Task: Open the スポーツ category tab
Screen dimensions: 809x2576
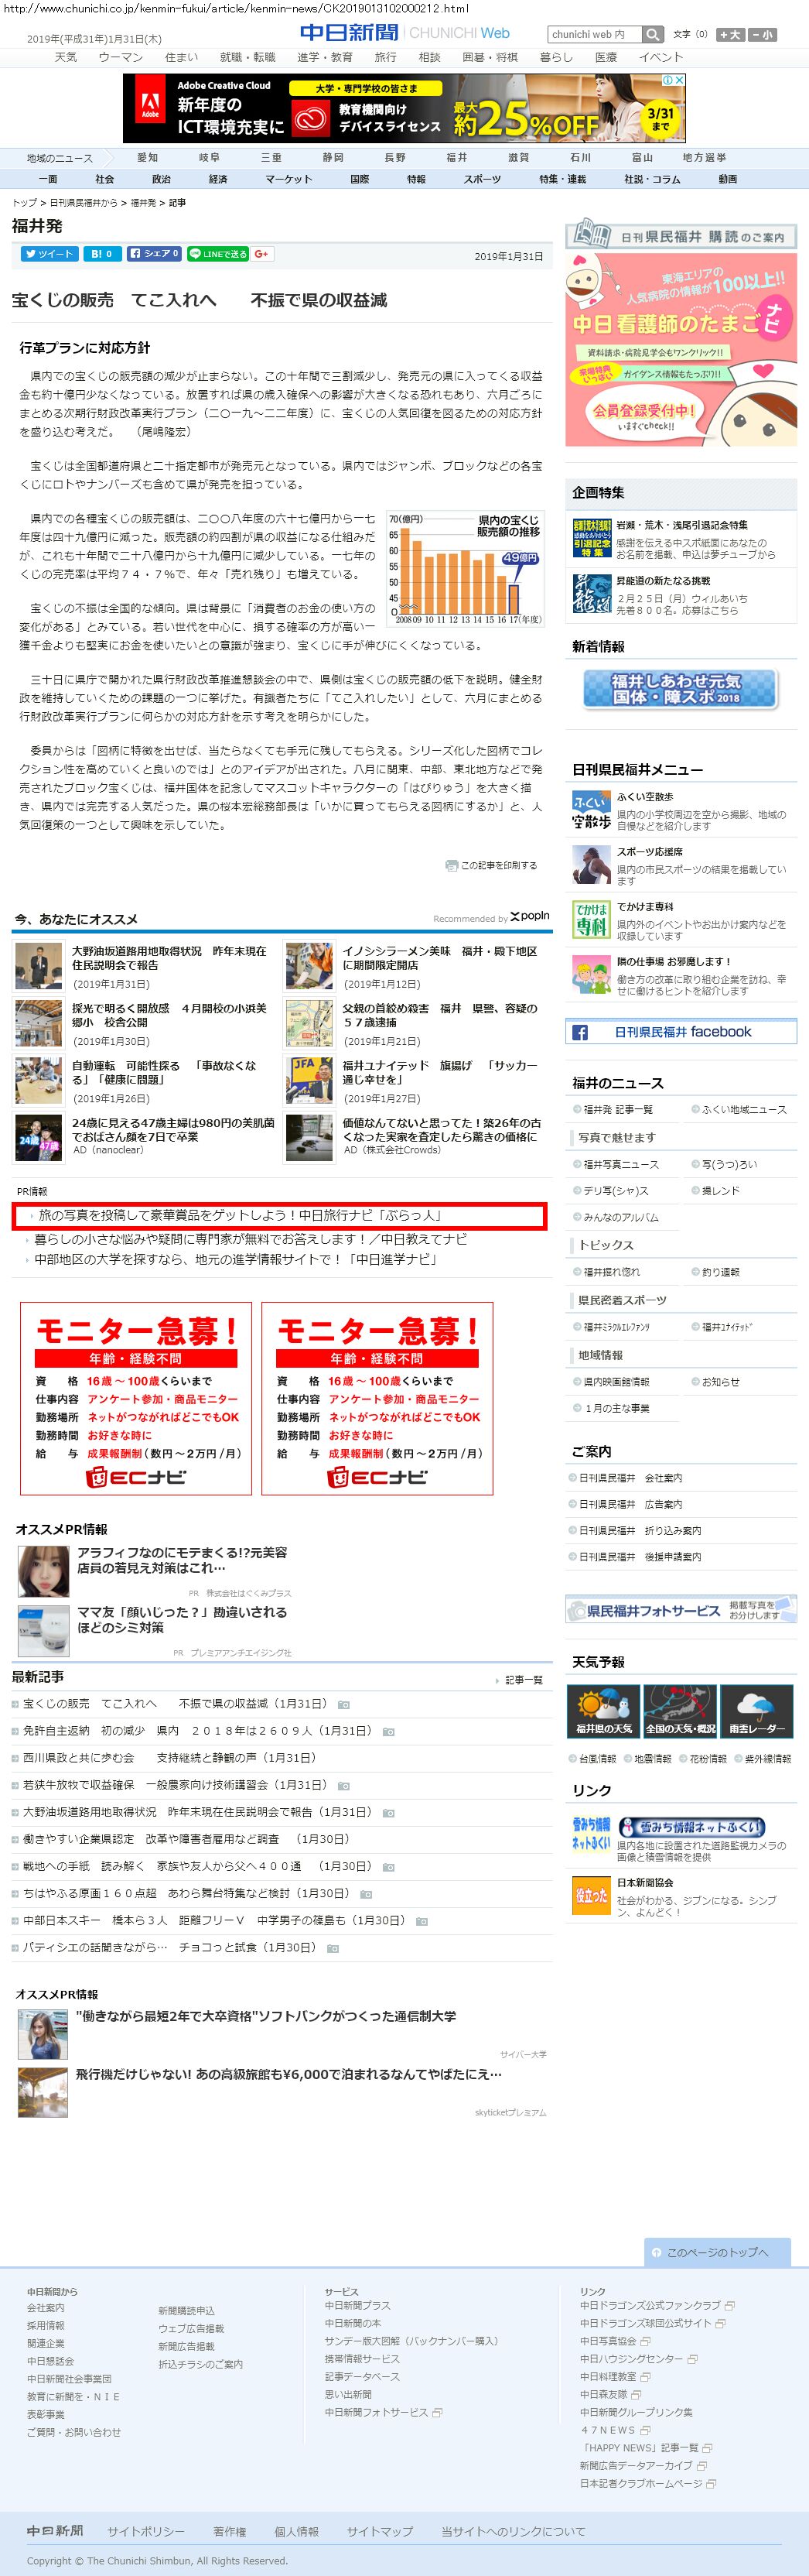Action: tap(483, 179)
